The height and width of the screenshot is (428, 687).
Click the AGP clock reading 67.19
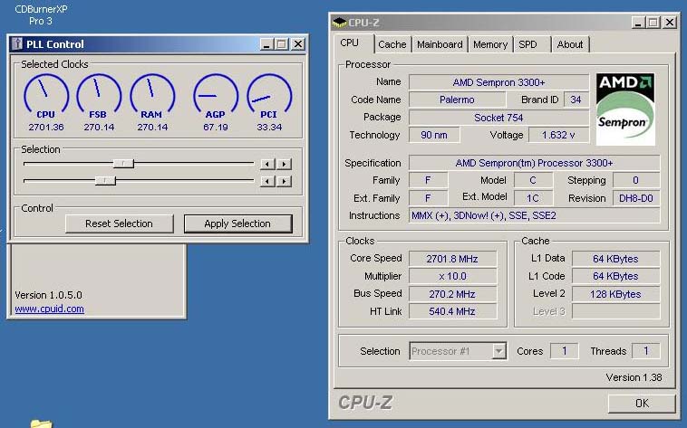point(216,128)
